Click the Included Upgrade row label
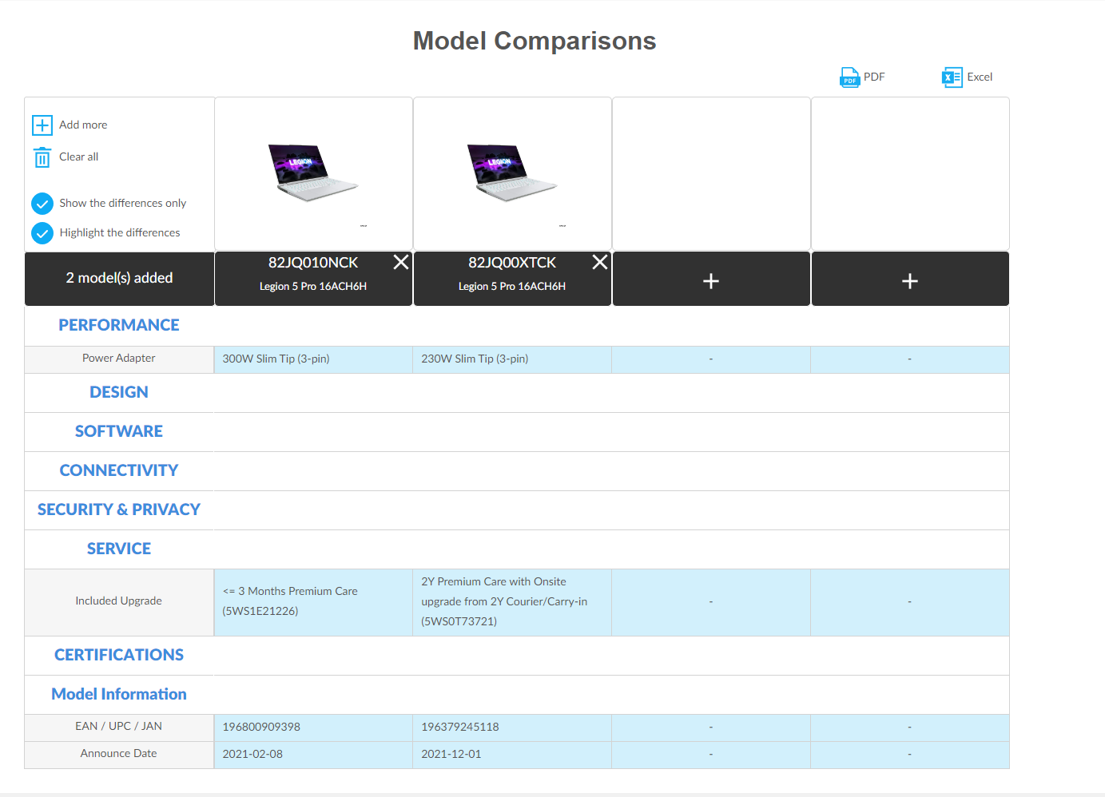Screen dimensions: 1105x797 click(119, 601)
